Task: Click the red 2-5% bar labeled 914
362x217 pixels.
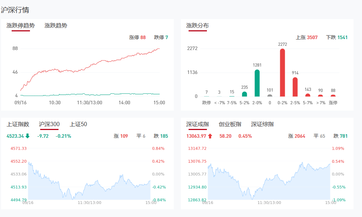Action: click(x=295, y=87)
